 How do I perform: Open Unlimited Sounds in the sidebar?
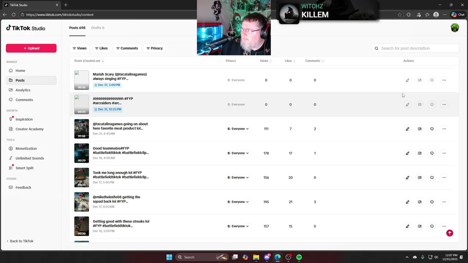pyautogui.click(x=31, y=158)
